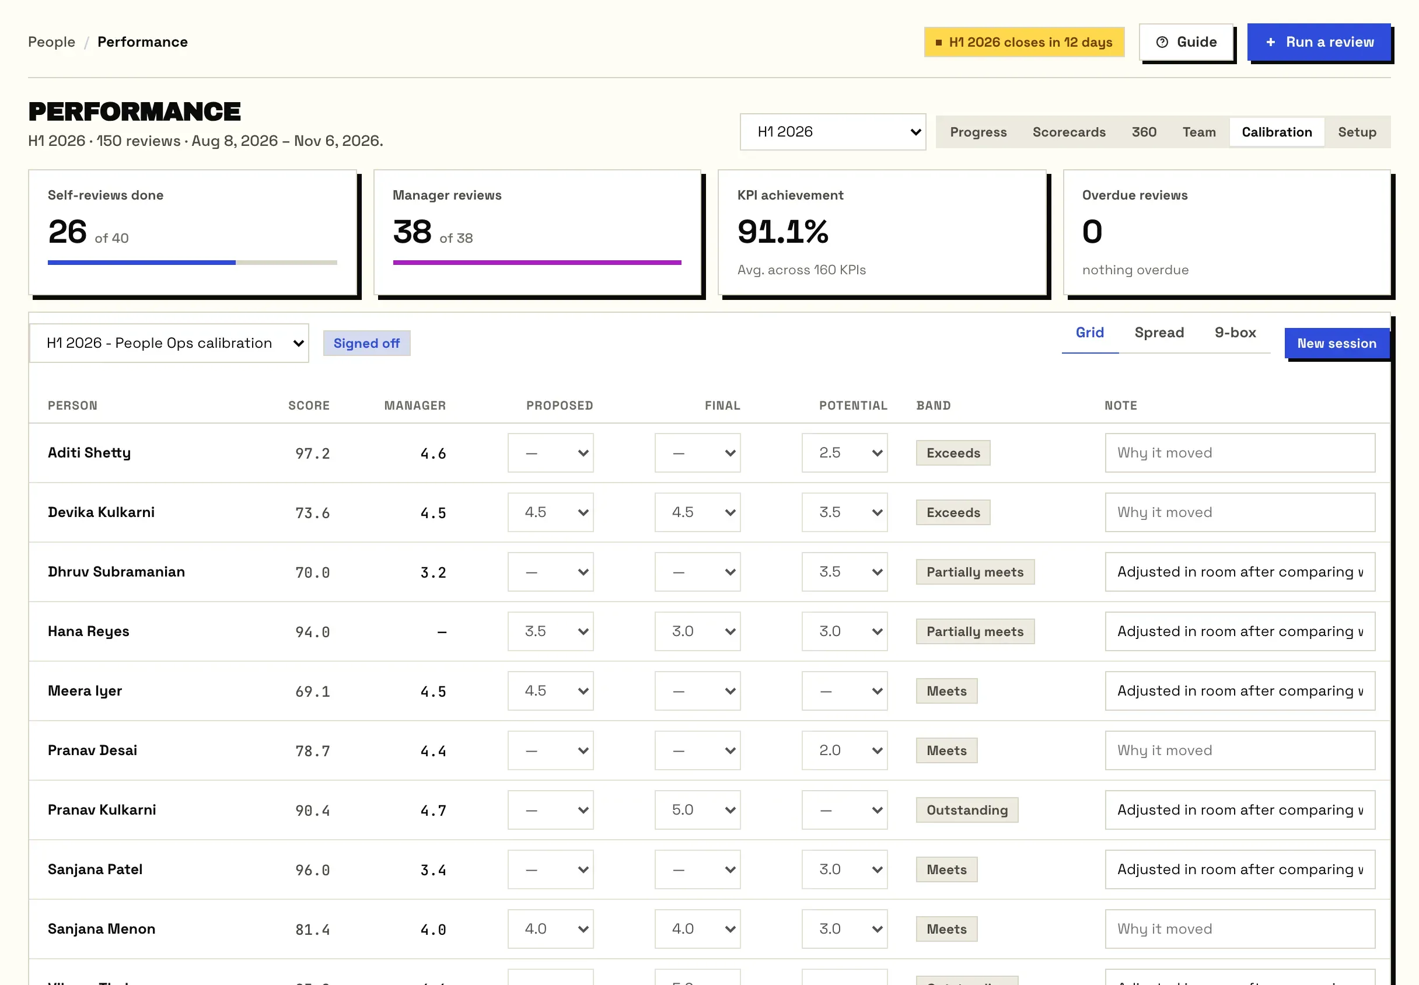Click the KPI achievement 91.1% value
Viewport: 1419px width, 985px height.
pyautogui.click(x=782, y=232)
